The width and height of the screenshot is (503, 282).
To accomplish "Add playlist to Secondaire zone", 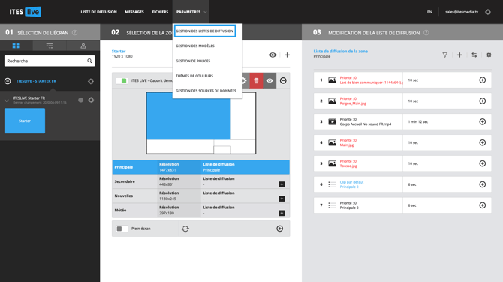I will (x=282, y=184).
